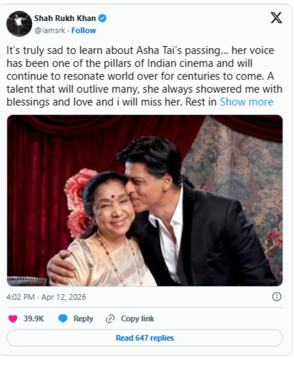Click the Reply text label

tap(83, 319)
